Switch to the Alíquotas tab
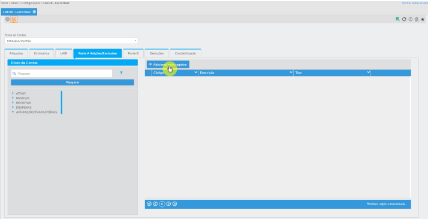Image resolution: width=428 pixels, height=219 pixels. (16, 53)
